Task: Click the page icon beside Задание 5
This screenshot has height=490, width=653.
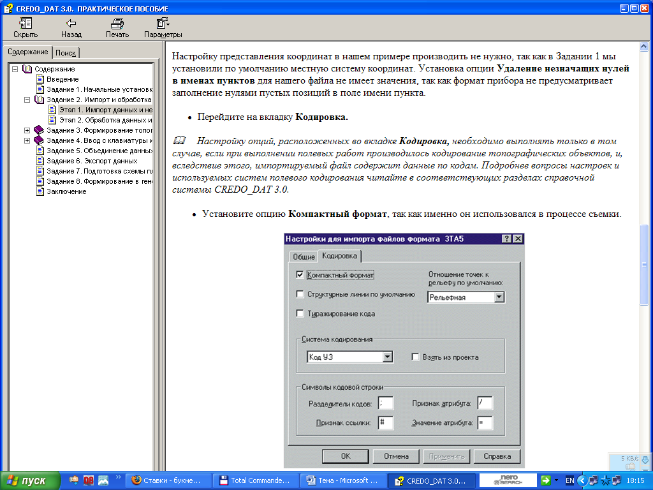Action: 40,151
